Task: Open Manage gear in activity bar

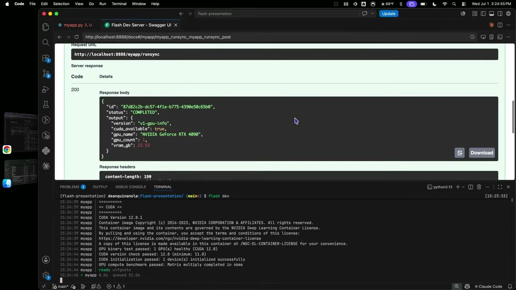Action: [46, 275]
